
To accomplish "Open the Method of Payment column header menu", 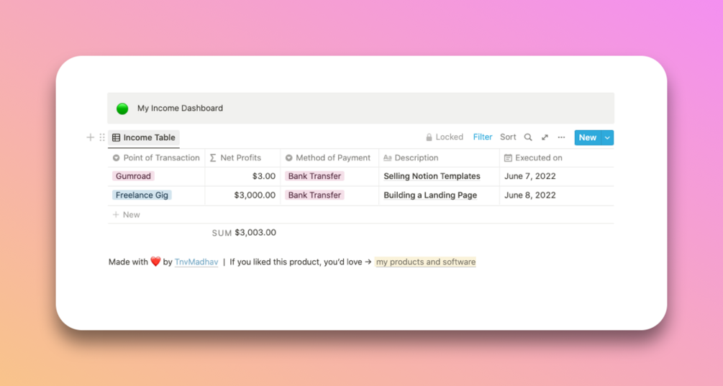I will pos(328,157).
